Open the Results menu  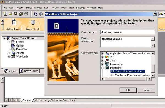54,8
